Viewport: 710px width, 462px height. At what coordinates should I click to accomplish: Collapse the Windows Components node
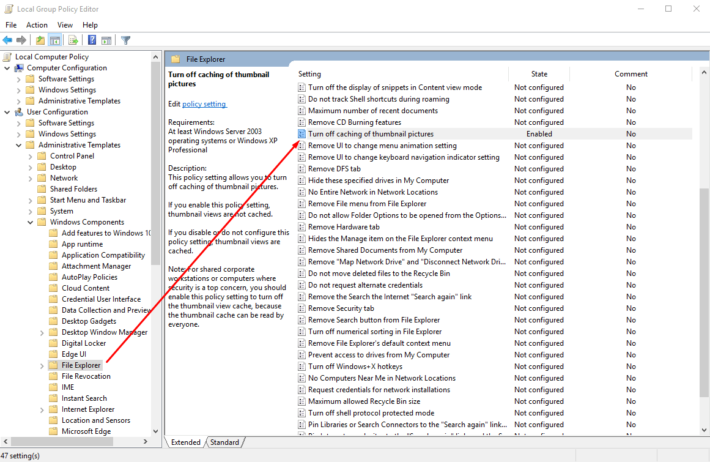pyautogui.click(x=30, y=222)
